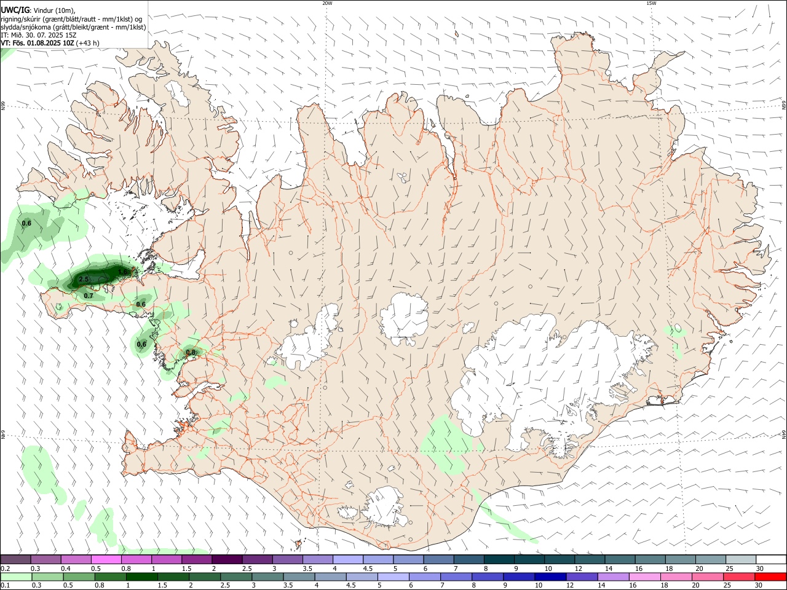Select bottom legend swatch between 2 and 2.5
The width and height of the screenshot is (787, 590).
pos(205,576)
